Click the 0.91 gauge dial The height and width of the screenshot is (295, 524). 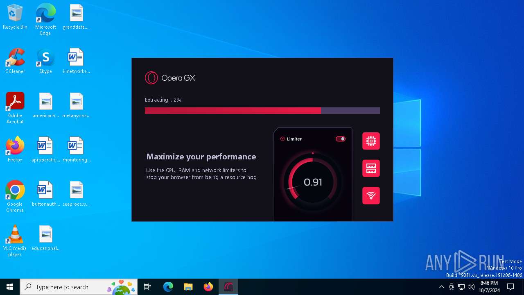tap(313, 182)
